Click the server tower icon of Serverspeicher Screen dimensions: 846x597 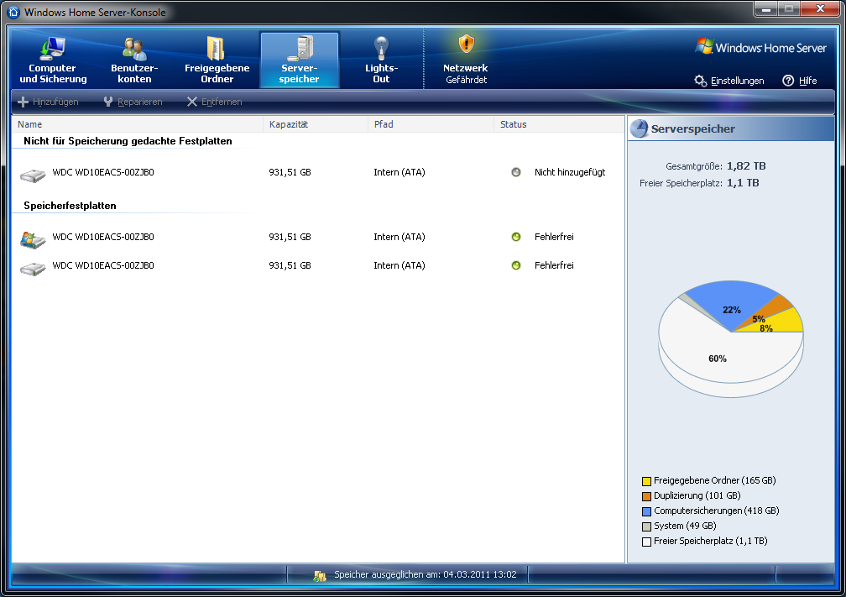[300, 48]
